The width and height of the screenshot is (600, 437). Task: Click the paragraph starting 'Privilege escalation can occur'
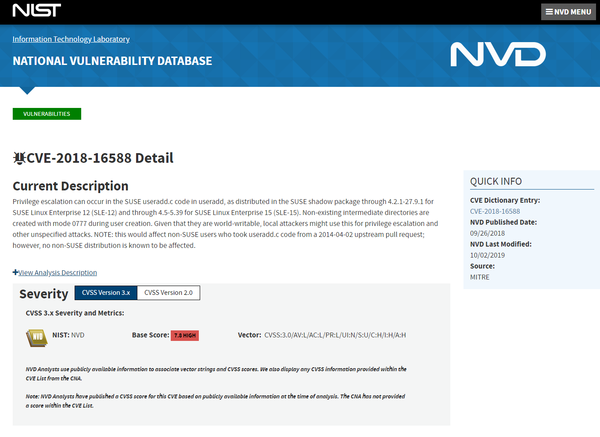(x=225, y=223)
